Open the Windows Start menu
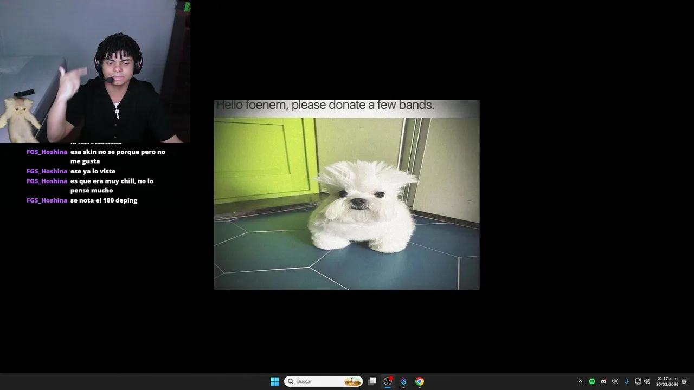Image resolution: width=694 pixels, height=390 pixels. click(275, 381)
